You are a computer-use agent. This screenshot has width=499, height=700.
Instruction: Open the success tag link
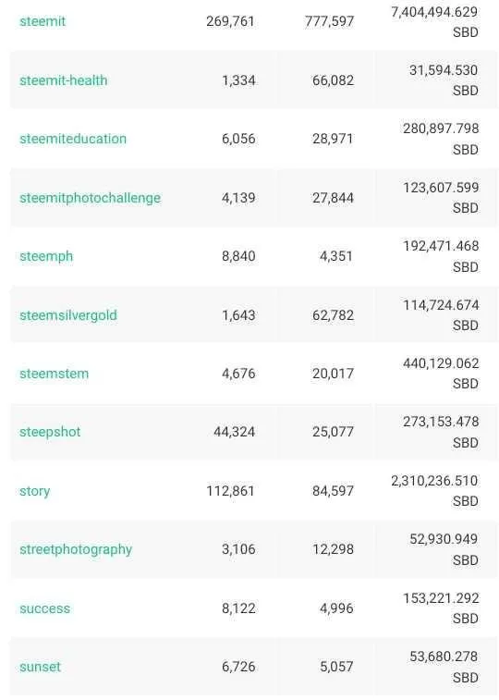tap(44, 608)
